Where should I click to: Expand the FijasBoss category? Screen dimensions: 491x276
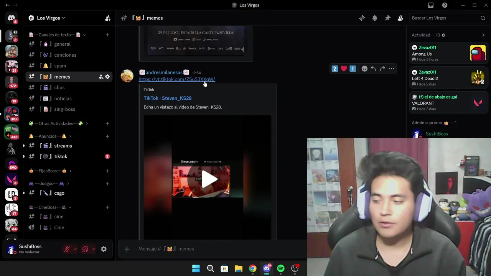click(x=50, y=171)
